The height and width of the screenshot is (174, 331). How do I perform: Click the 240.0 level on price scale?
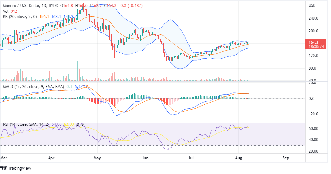pos(313,18)
